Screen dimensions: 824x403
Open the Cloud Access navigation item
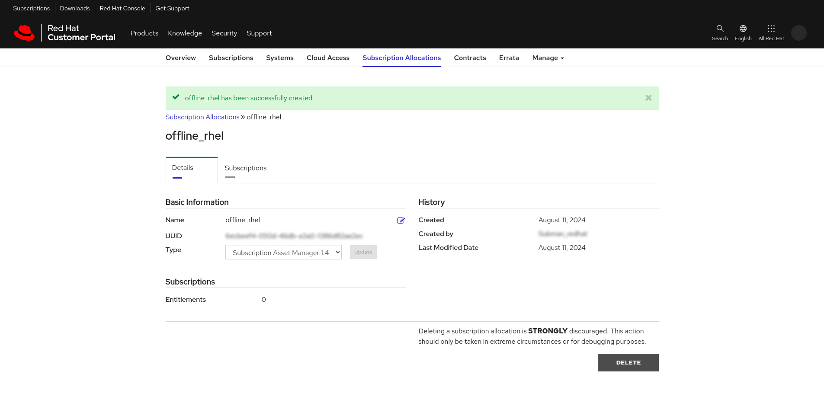click(x=328, y=58)
